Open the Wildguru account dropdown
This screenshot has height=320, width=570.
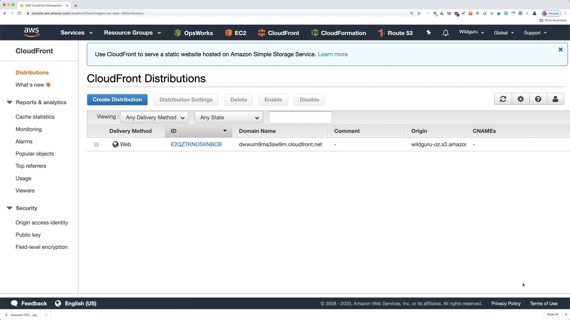point(472,32)
